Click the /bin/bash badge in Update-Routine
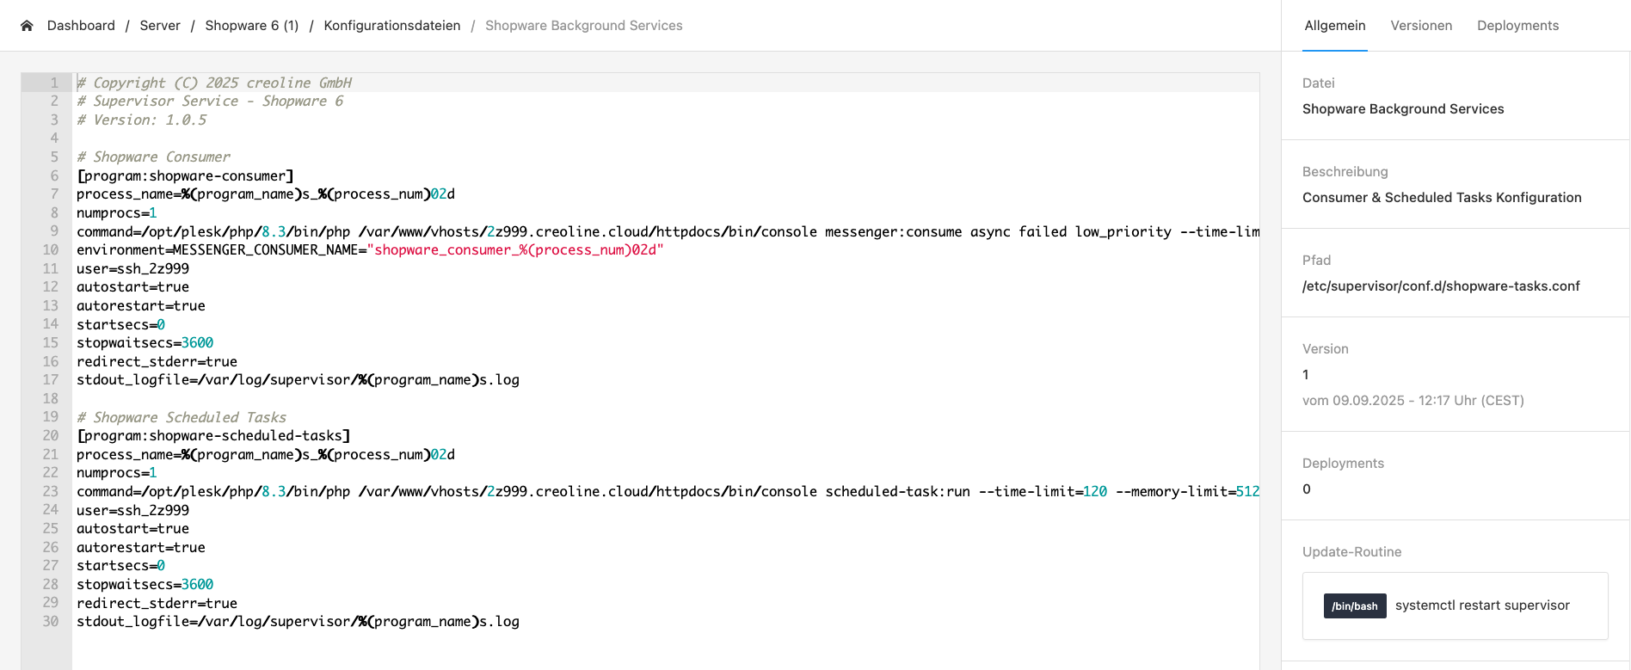1631x670 pixels. tap(1355, 605)
